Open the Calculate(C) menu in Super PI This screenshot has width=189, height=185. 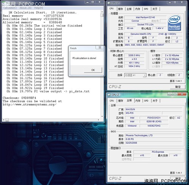(10, 8)
